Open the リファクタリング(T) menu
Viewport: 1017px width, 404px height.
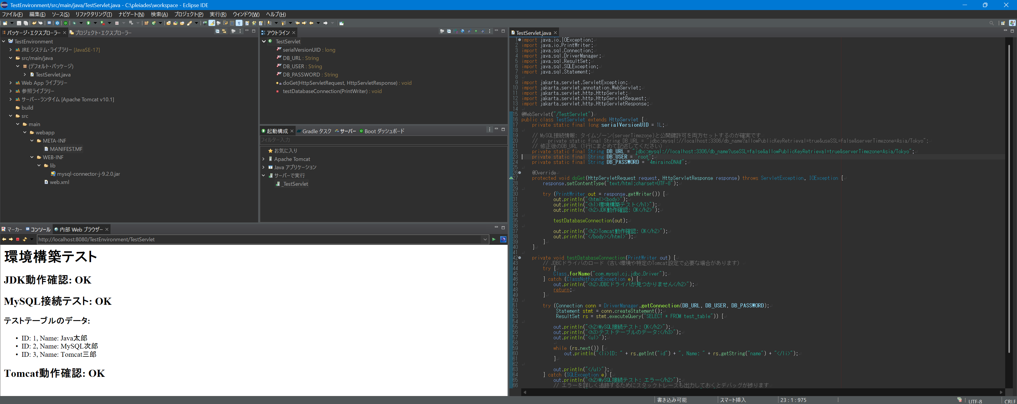(93, 14)
